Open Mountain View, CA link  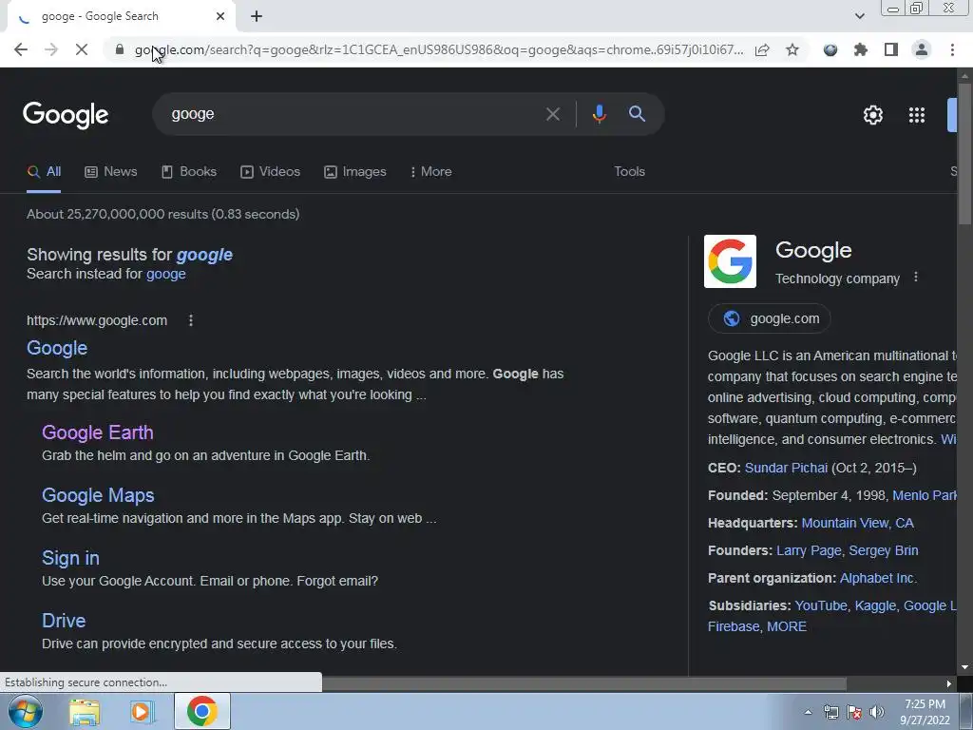tap(857, 523)
